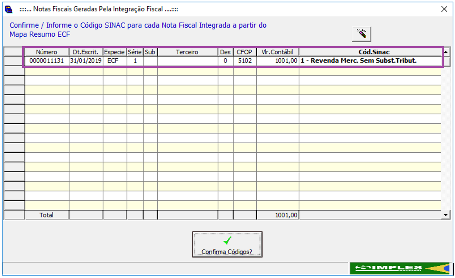Click the application icon in title bar

[x=9, y=9]
